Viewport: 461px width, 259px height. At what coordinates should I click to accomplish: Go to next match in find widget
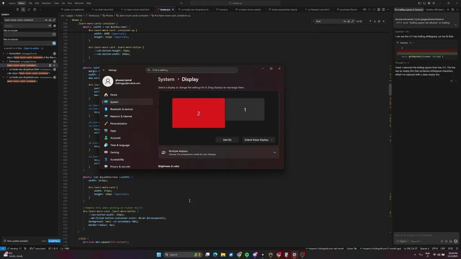pyautogui.click(x=375, y=21)
